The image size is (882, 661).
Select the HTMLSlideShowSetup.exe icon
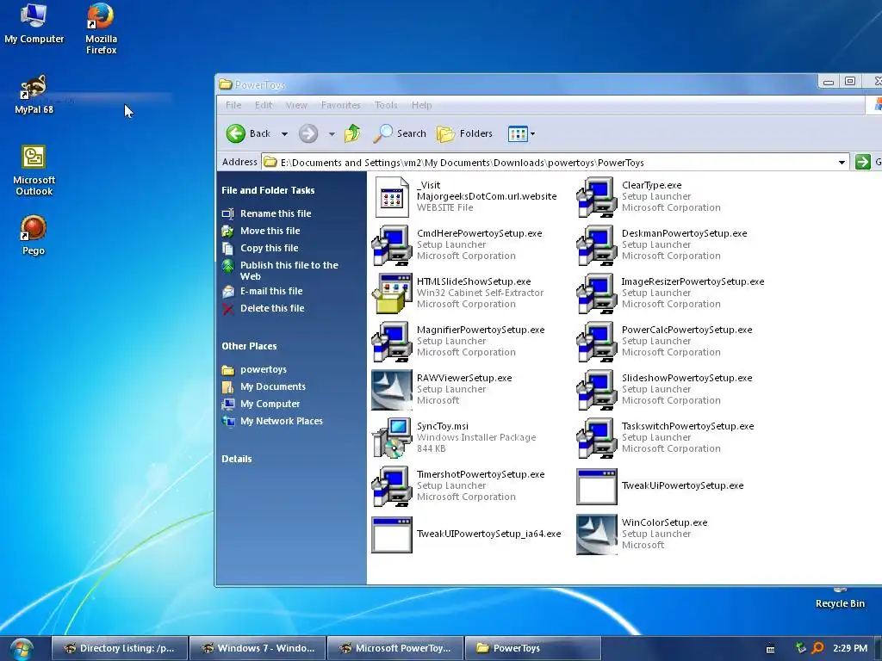[x=392, y=293]
